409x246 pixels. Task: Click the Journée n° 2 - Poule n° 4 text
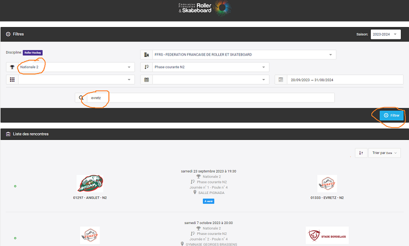(x=208, y=239)
